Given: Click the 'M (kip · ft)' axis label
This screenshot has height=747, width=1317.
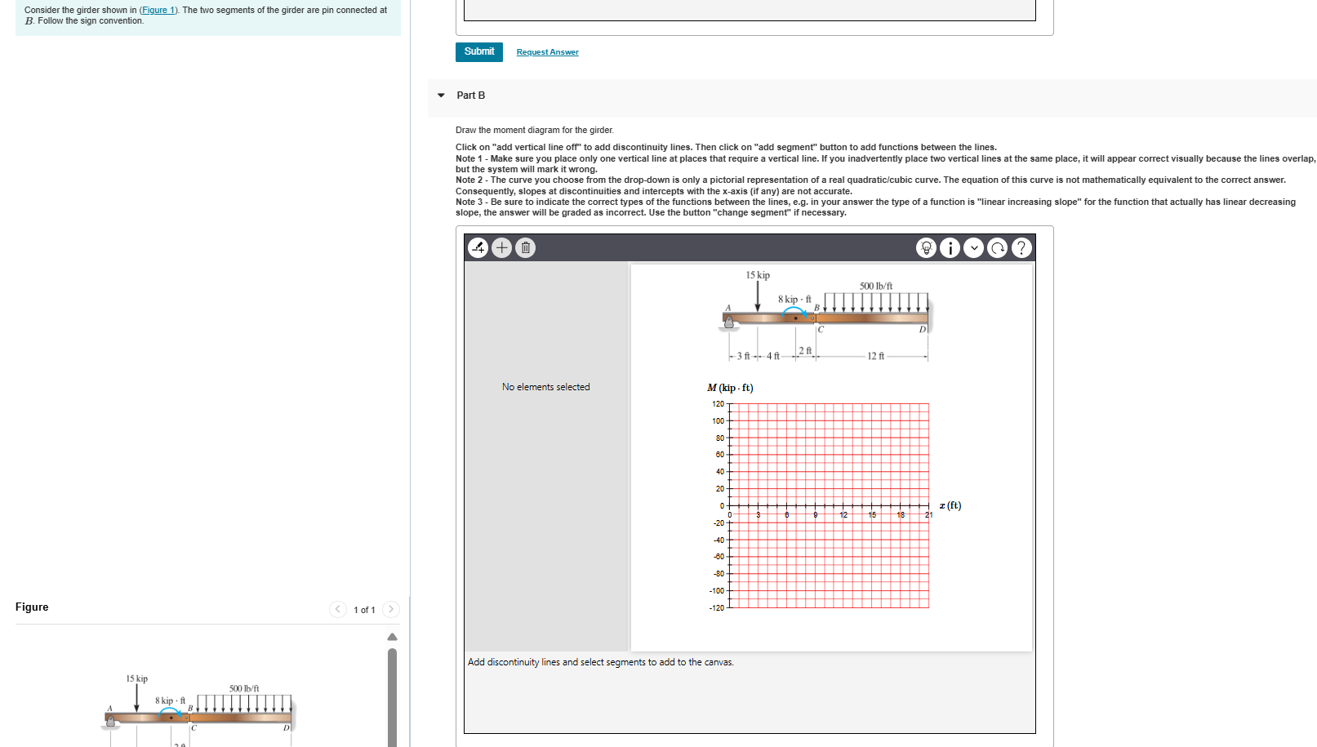Looking at the screenshot, I should [x=730, y=388].
